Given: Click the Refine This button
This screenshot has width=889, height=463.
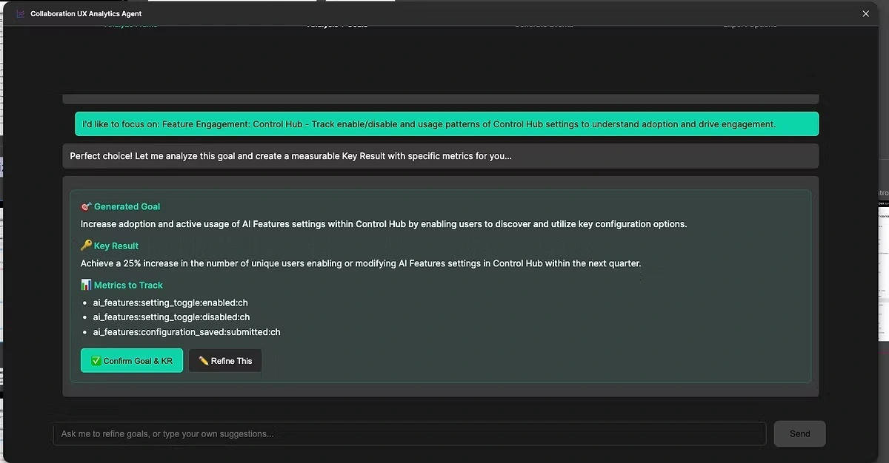Looking at the screenshot, I should point(225,361).
